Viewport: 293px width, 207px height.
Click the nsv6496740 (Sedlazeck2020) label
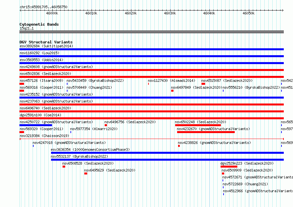coord(45,108)
